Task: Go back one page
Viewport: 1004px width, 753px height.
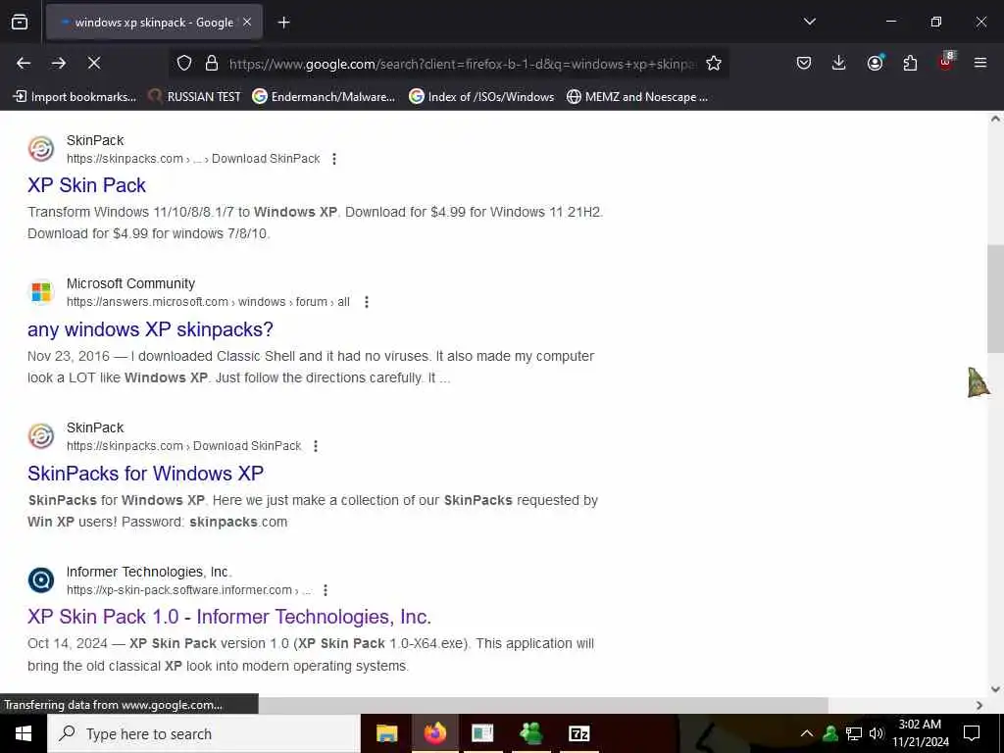Action: [24, 63]
